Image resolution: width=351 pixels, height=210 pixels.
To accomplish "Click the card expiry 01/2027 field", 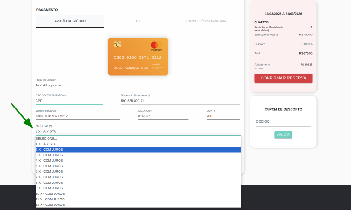I will pos(163,116).
